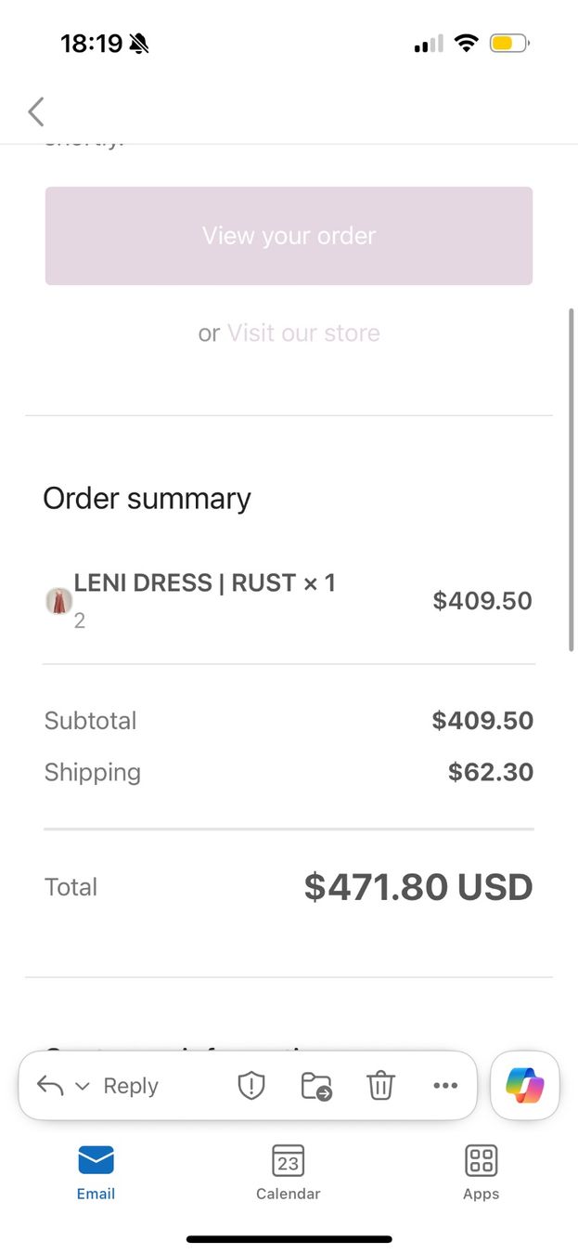The image size is (578, 1254).
Task: Tap the Leni Dress product thumbnail
Action: click(58, 601)
